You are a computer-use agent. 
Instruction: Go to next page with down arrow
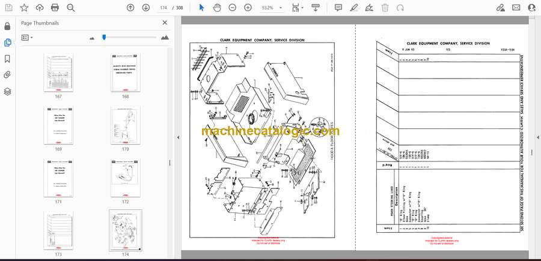pos(146,8)
